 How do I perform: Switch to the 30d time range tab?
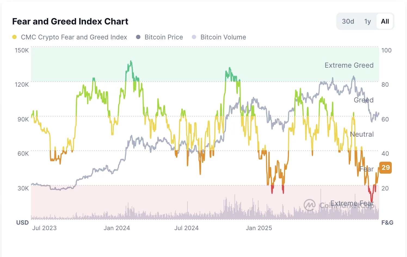pos(348,21)
